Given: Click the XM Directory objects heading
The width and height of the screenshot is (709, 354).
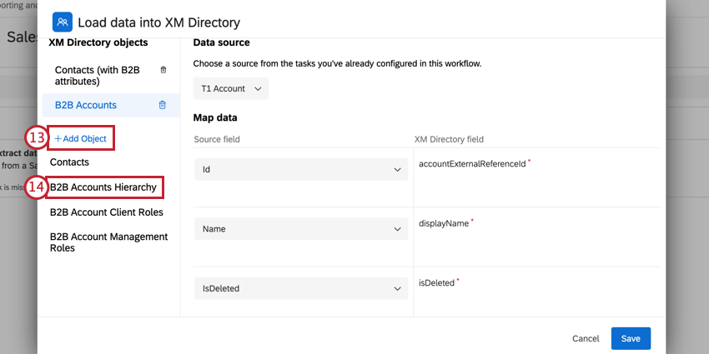Looking at the screenshot, I should pyautogui.click(x=98, y=42).
